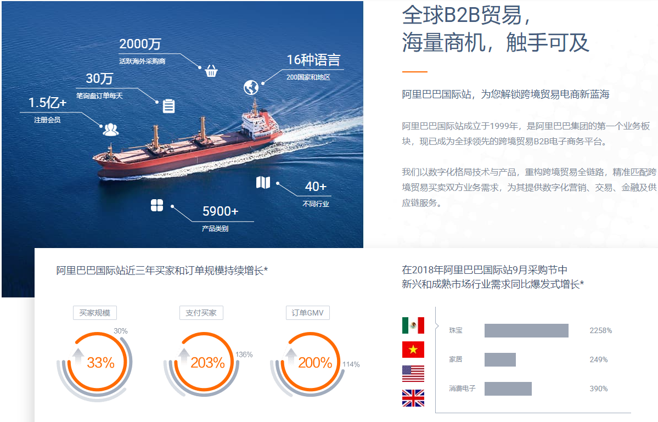658x422 pixels.
Task: Click the folded map icon beside 40+
Action: tap(263, 182)
